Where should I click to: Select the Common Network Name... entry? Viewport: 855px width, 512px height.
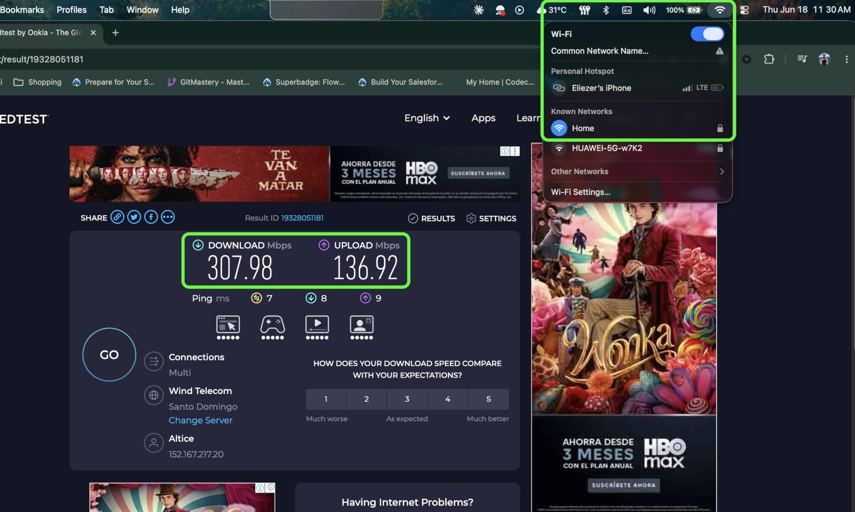tap(637, 51)
